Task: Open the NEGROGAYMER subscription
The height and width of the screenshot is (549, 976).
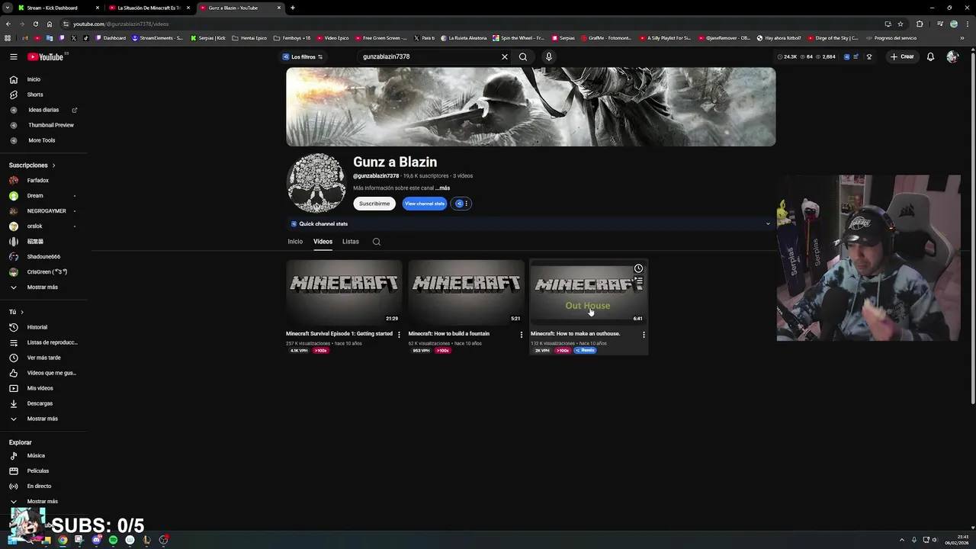Action: pyautogui.click(x=47, y=211)
